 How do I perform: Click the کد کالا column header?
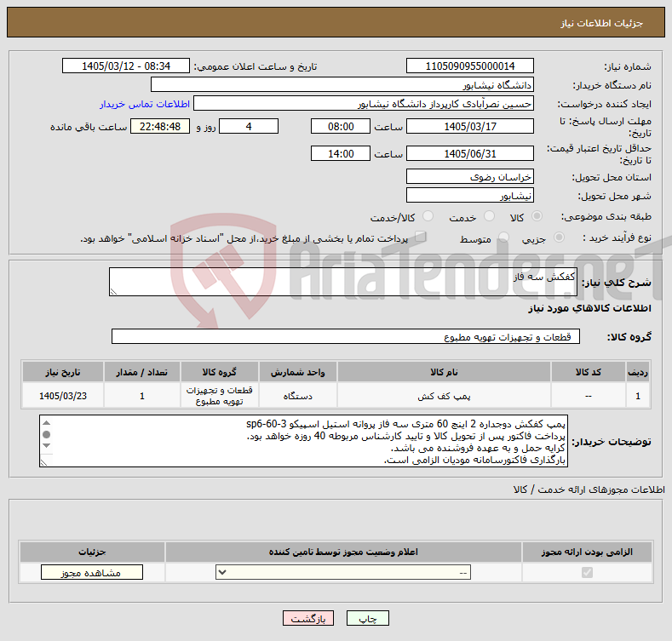point(588,372)
